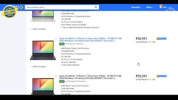Click 1 Year Onsite Warranty text
178x100 pixels.
tap(70, 65)
